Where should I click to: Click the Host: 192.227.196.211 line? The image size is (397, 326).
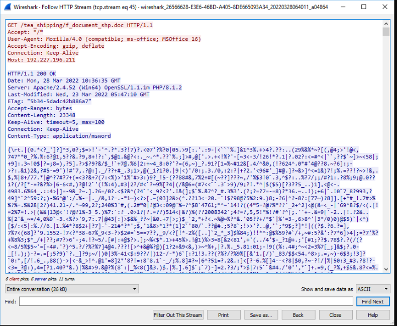coord(41,60)
